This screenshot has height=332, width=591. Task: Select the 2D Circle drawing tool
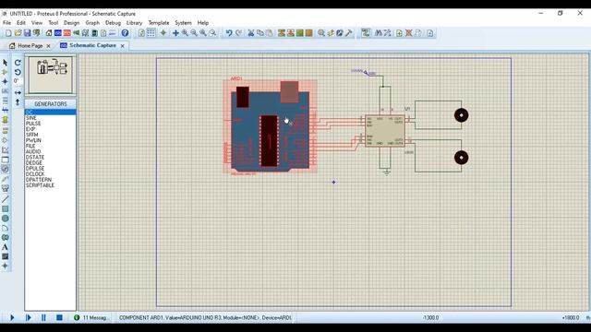(x=5, y=219)
